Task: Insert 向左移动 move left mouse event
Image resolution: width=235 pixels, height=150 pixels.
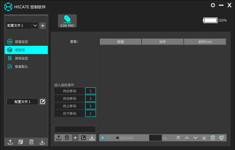Action: 69,91
